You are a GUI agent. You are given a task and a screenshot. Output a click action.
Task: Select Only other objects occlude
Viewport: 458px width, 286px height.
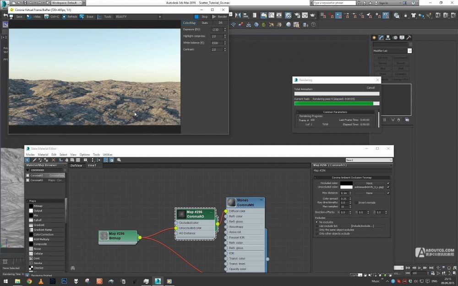pos(317,233)
